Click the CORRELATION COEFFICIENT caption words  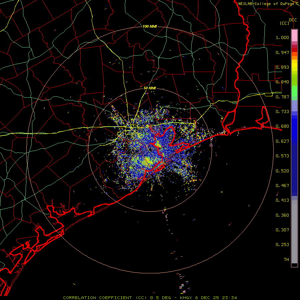point(97,298)
